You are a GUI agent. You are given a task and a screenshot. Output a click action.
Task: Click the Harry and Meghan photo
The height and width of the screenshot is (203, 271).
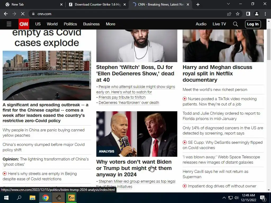(223, 46)
